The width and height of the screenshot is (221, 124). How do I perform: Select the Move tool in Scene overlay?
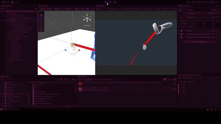pos(41,18)
